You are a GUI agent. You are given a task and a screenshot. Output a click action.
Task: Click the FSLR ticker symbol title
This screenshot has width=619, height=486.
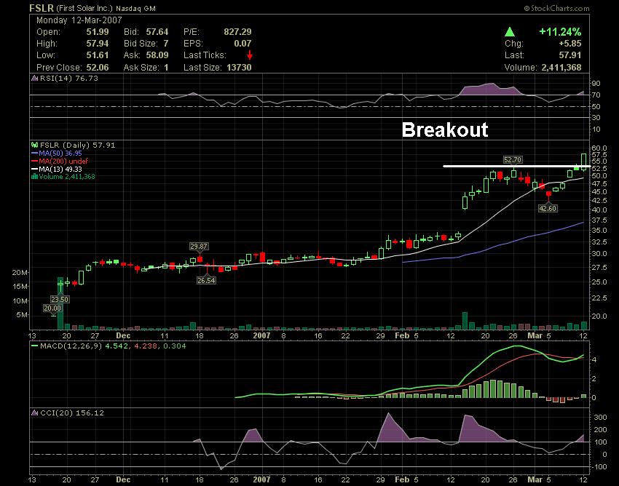coord(42,8)
